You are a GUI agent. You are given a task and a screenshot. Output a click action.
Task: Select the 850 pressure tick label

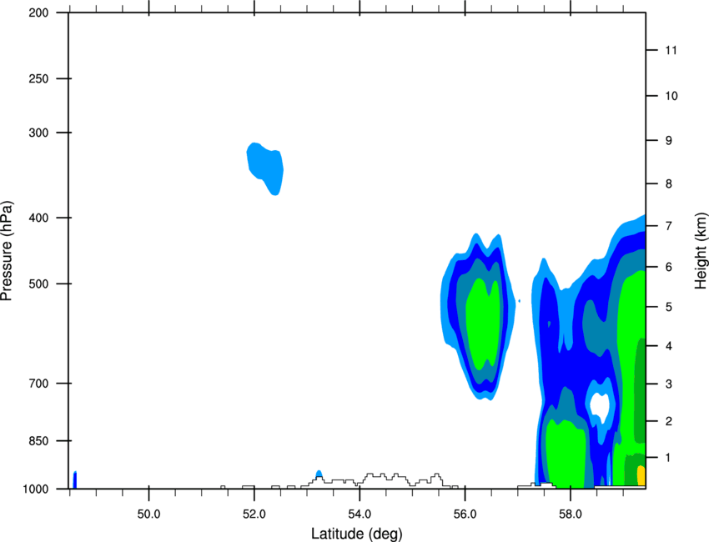[38, 441]
